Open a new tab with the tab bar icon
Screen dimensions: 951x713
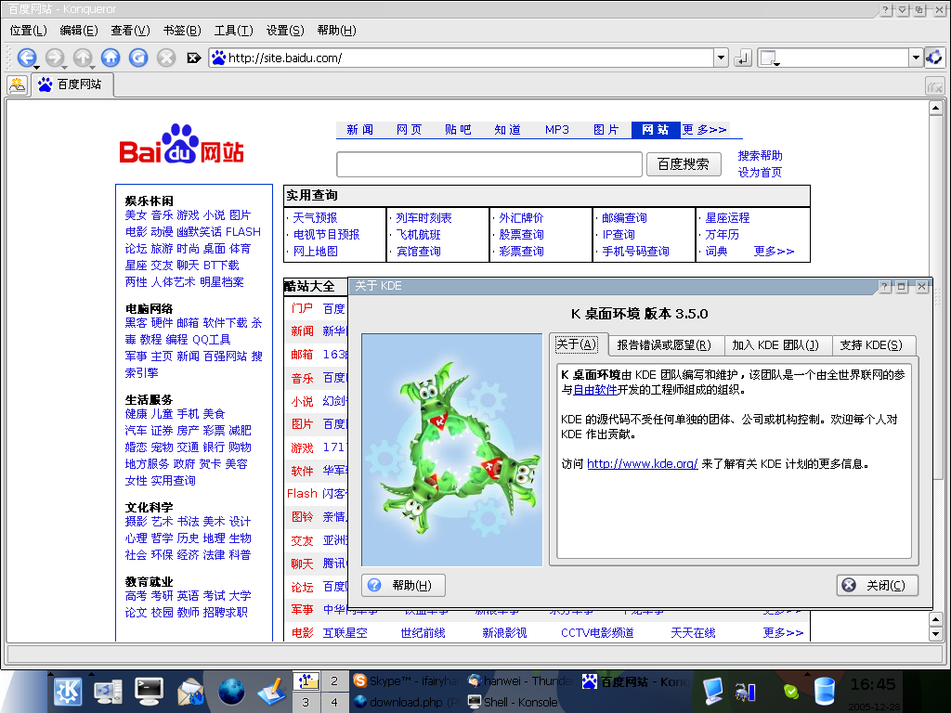(x=18, y=84)
